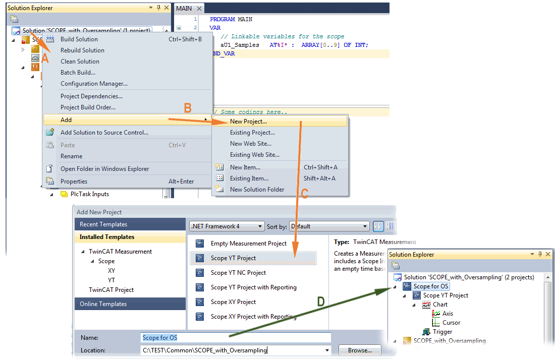555x363 pixels.
Task: Click the Scope YT Project template icon
Action: 200,258
